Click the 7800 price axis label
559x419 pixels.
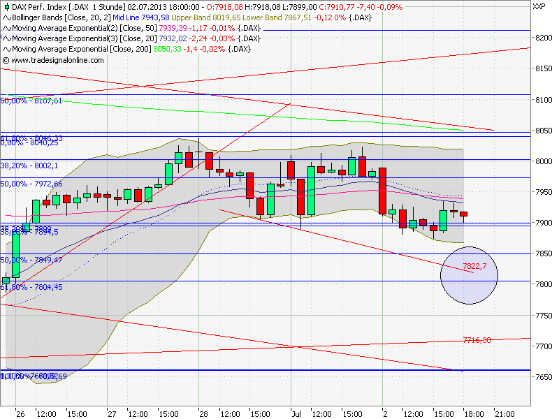pos(544,284)
